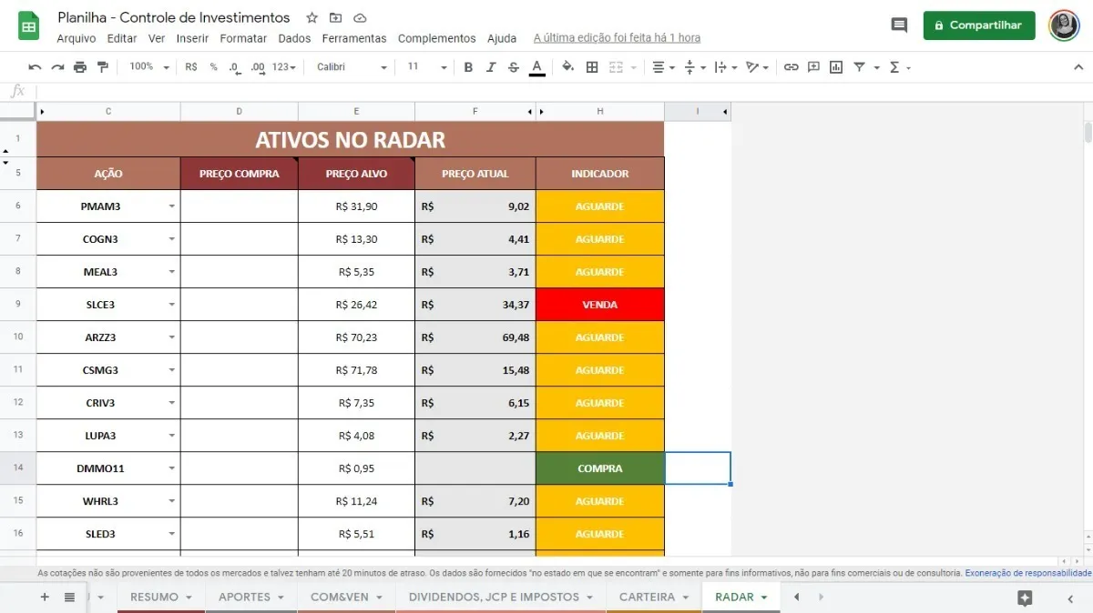Open the DMMO11 cell dropdown arrow
1093x613 pixels.
click(x=171, y=468)
